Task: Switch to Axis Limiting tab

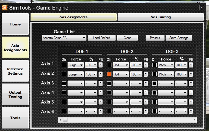Action: [x=161, y=17]
